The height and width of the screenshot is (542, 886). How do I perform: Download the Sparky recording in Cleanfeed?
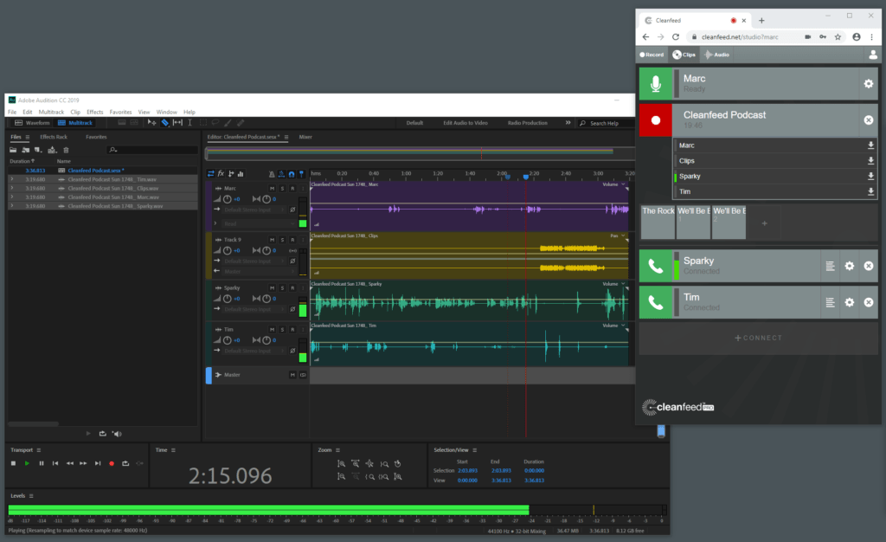click(872, 176)
